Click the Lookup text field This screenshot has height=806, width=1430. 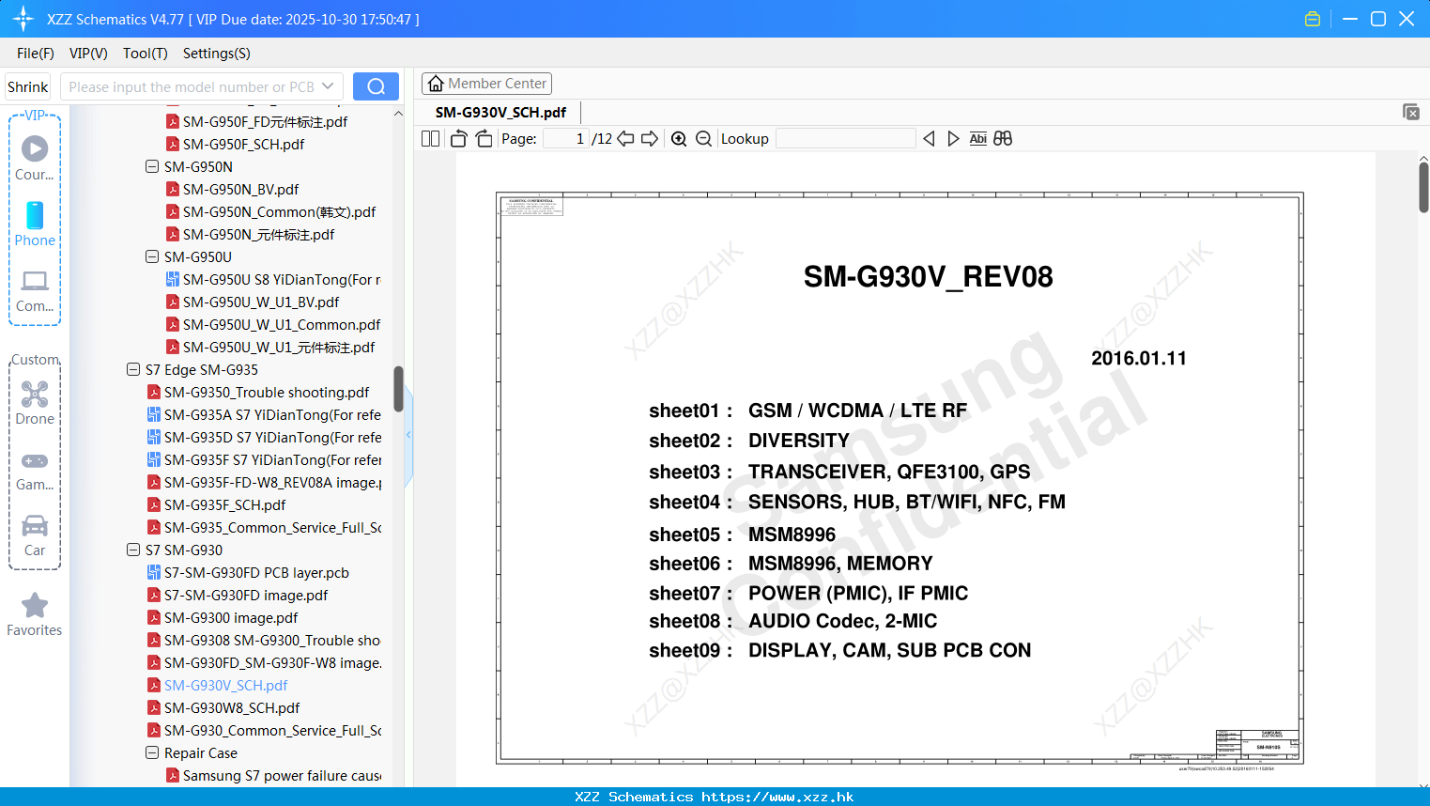(845, 139)
